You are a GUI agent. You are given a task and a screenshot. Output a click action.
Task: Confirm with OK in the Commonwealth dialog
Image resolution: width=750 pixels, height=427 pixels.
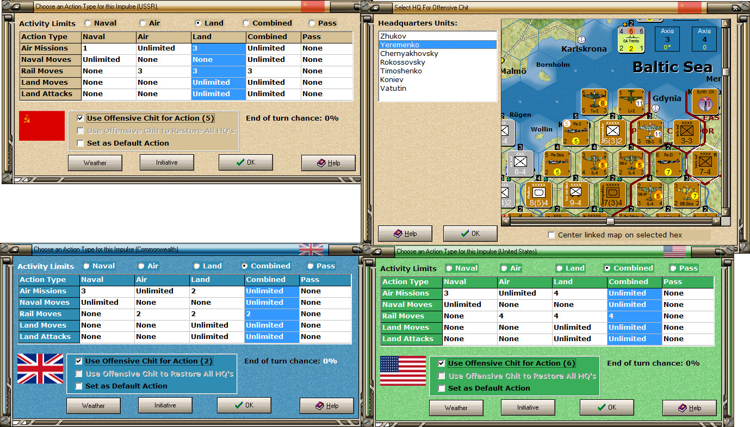tap(244, 405)
